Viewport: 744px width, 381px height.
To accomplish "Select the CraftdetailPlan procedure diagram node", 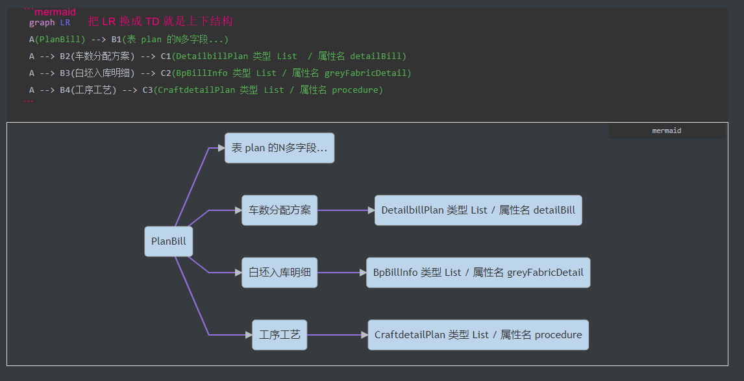I will pyautogui.click(x=478, y=334).
